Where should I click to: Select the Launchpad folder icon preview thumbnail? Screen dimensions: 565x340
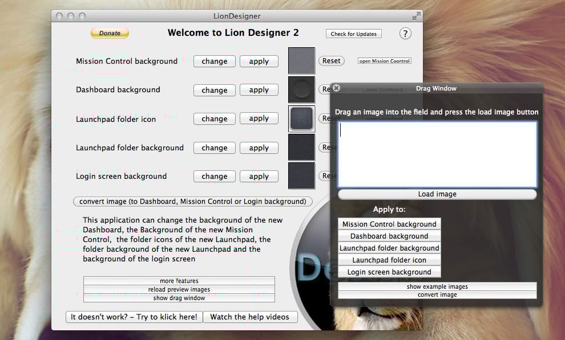pos(301,118)
